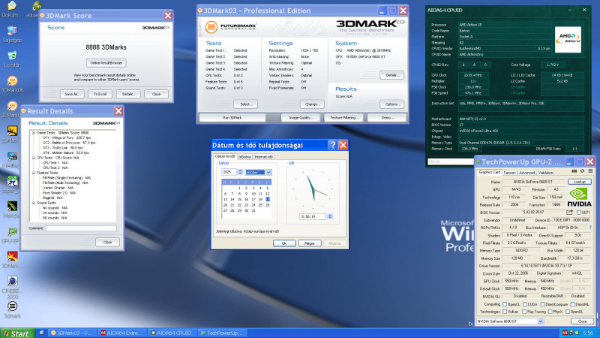This screenshot has height=338, width=600.
Task: Click the Run 3DMark button
Action: click(232, 118)
